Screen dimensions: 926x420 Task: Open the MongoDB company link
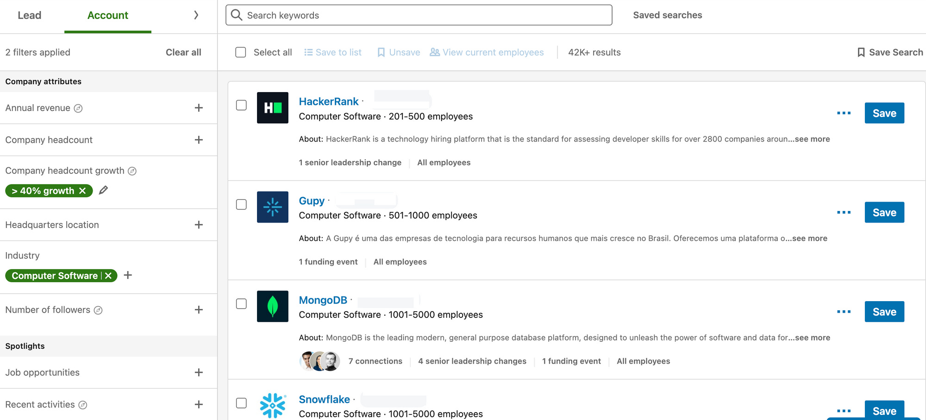pyautogui.click(x=323, y=300)
